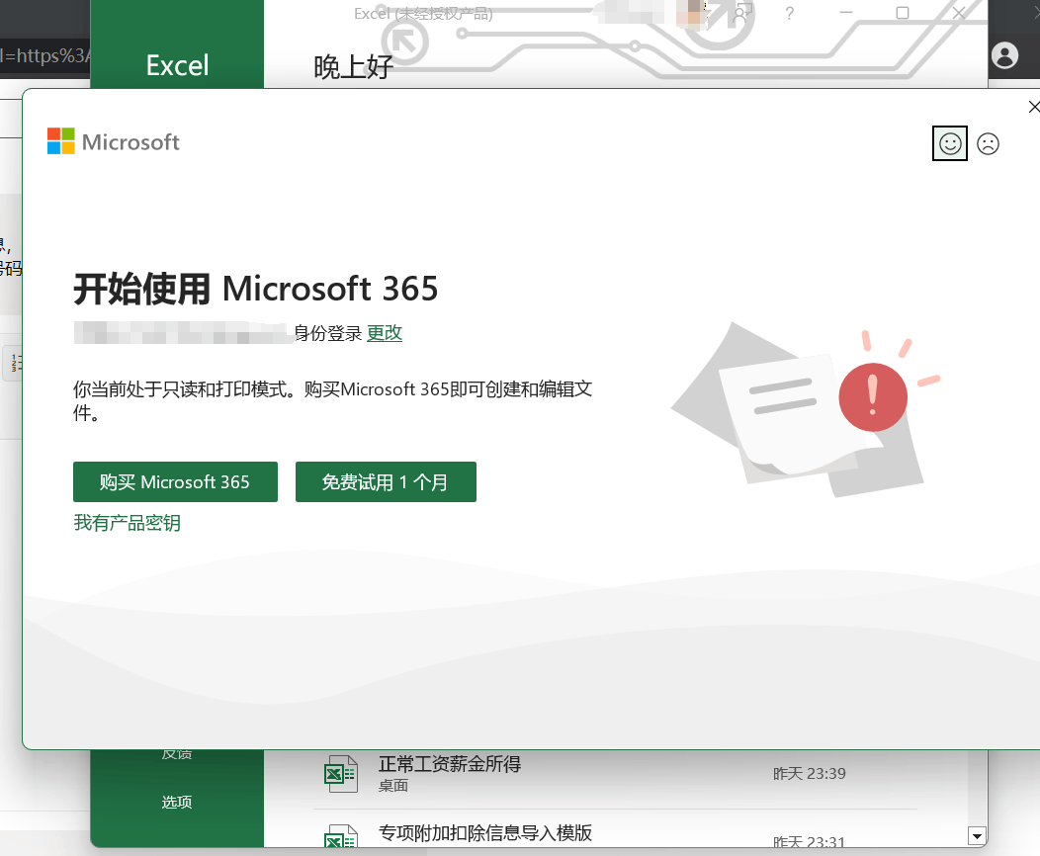Screen dimensions: 1040x856
Task: Open the 我有产品密钥 link
Action: click(127, 523)
